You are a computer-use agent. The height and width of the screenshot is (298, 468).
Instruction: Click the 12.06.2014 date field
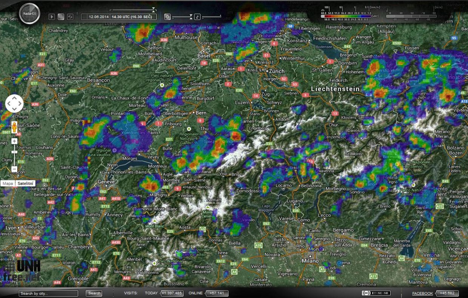tap(96, 17)
